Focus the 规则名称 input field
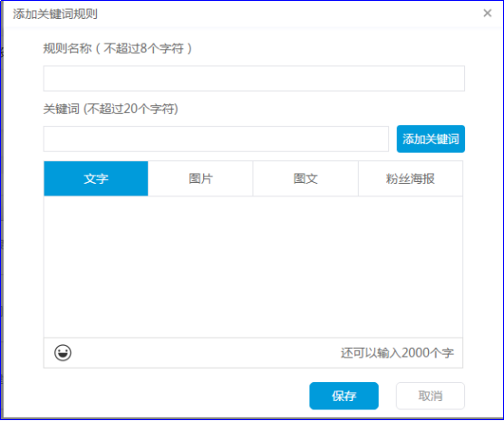 click(x=254, y=79)
